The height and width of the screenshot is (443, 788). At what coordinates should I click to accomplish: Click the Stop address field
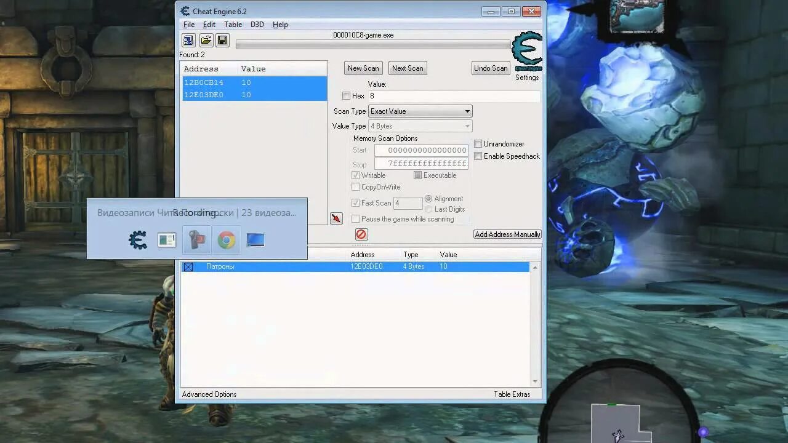click(x=421, y=164)
